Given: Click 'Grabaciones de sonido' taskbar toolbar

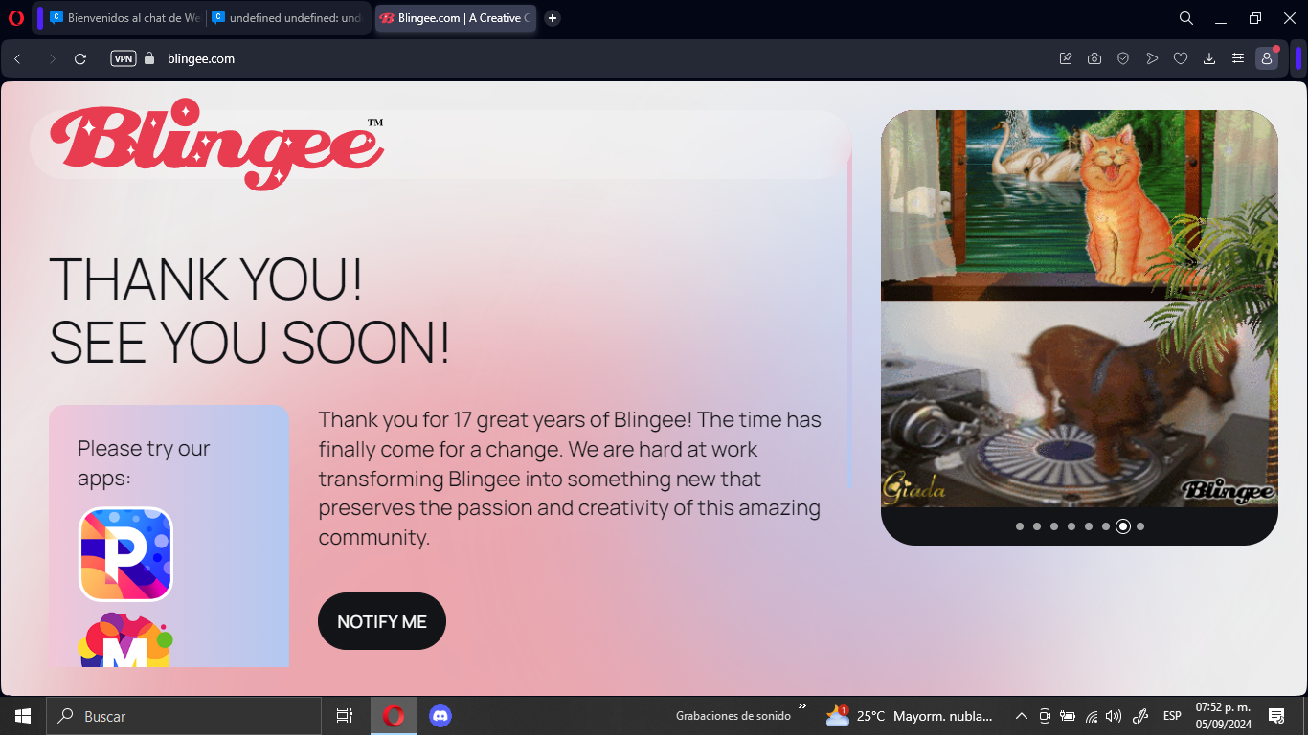Looking at the screenshot, I should (x=733, y=716).
